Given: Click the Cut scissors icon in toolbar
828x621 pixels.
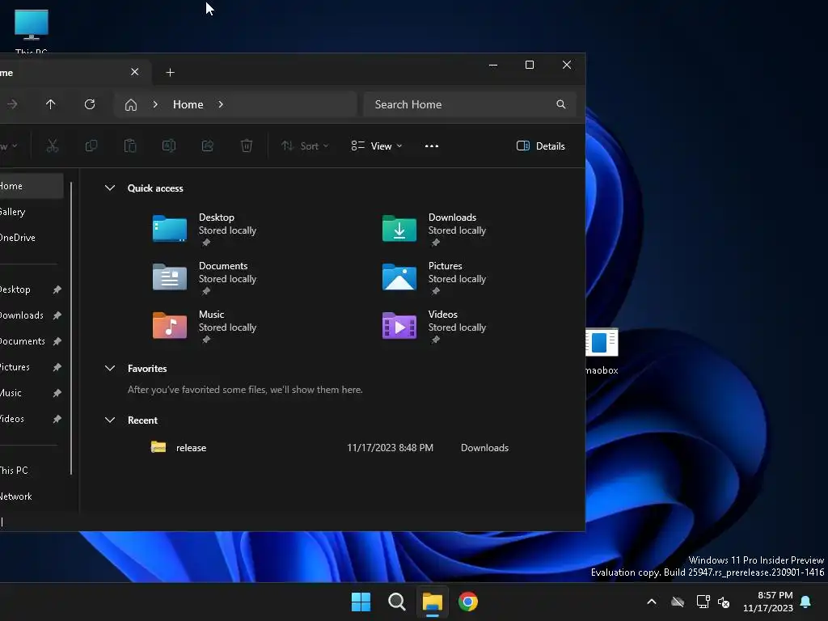Looking at the screenshot, I should point(53,146).
